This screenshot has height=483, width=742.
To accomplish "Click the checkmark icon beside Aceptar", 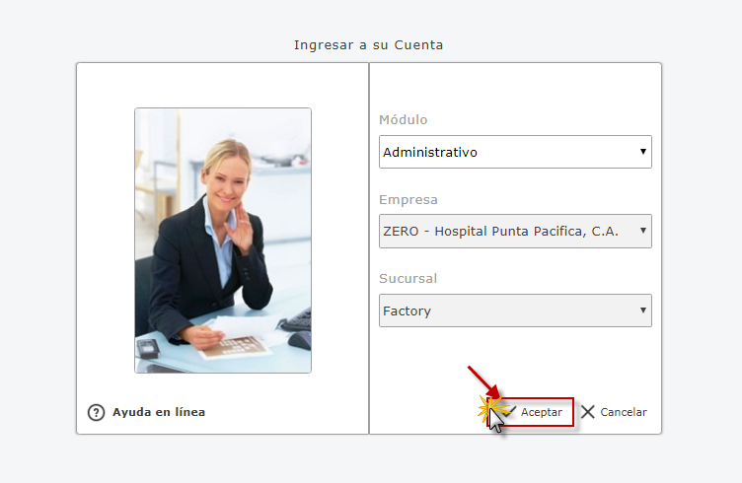I will tap(510, 412).
